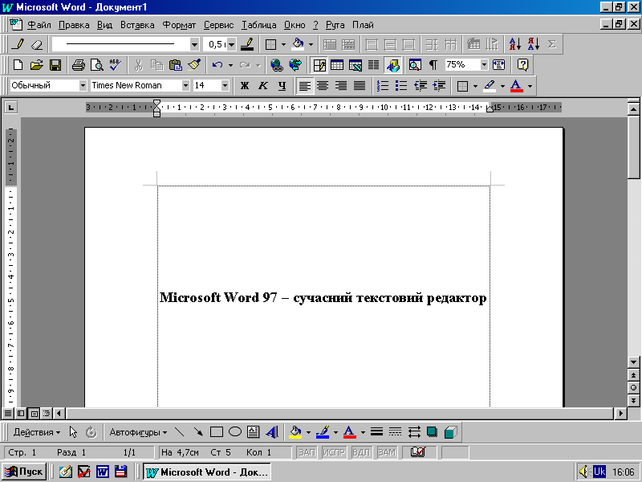Expand the line style dropdown

(x=194, y=44)
